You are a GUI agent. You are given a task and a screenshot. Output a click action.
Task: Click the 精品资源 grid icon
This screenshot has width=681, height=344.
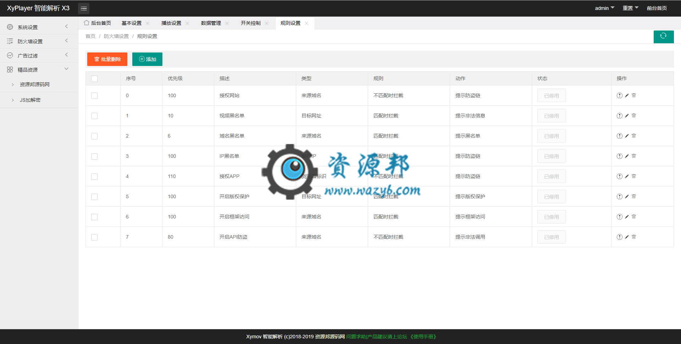[10, 70]
